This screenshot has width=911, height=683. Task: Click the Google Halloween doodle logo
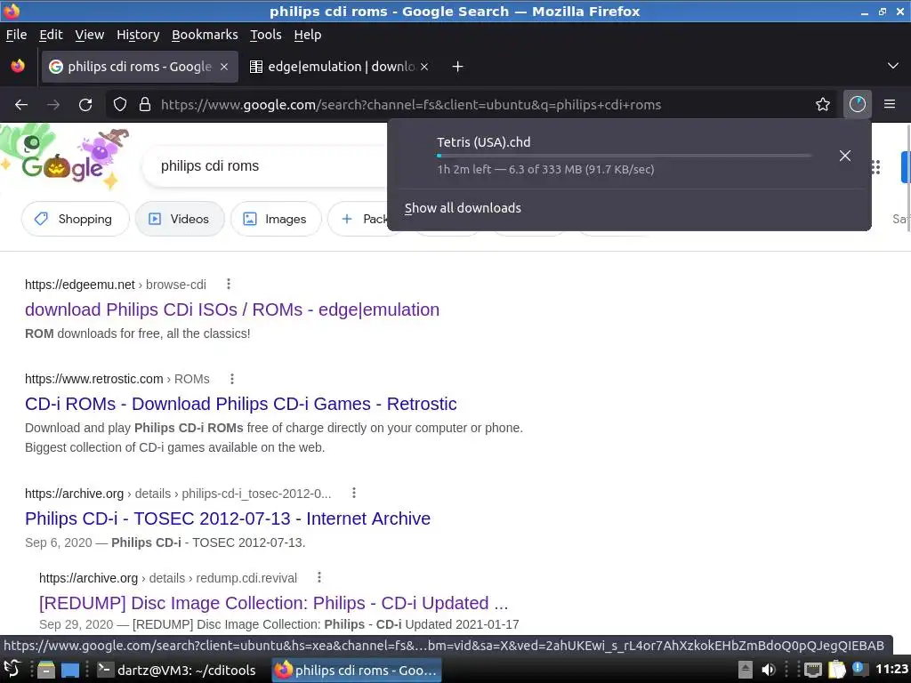pos(64,159)
